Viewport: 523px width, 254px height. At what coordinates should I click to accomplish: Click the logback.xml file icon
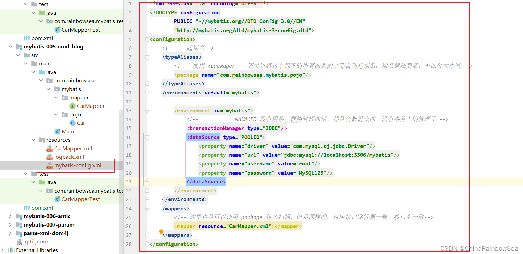pyautogui.click(x=49, y=157)
